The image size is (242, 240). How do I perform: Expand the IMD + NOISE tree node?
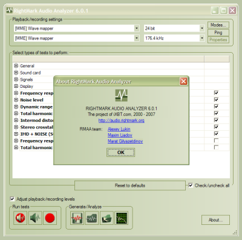16,134
